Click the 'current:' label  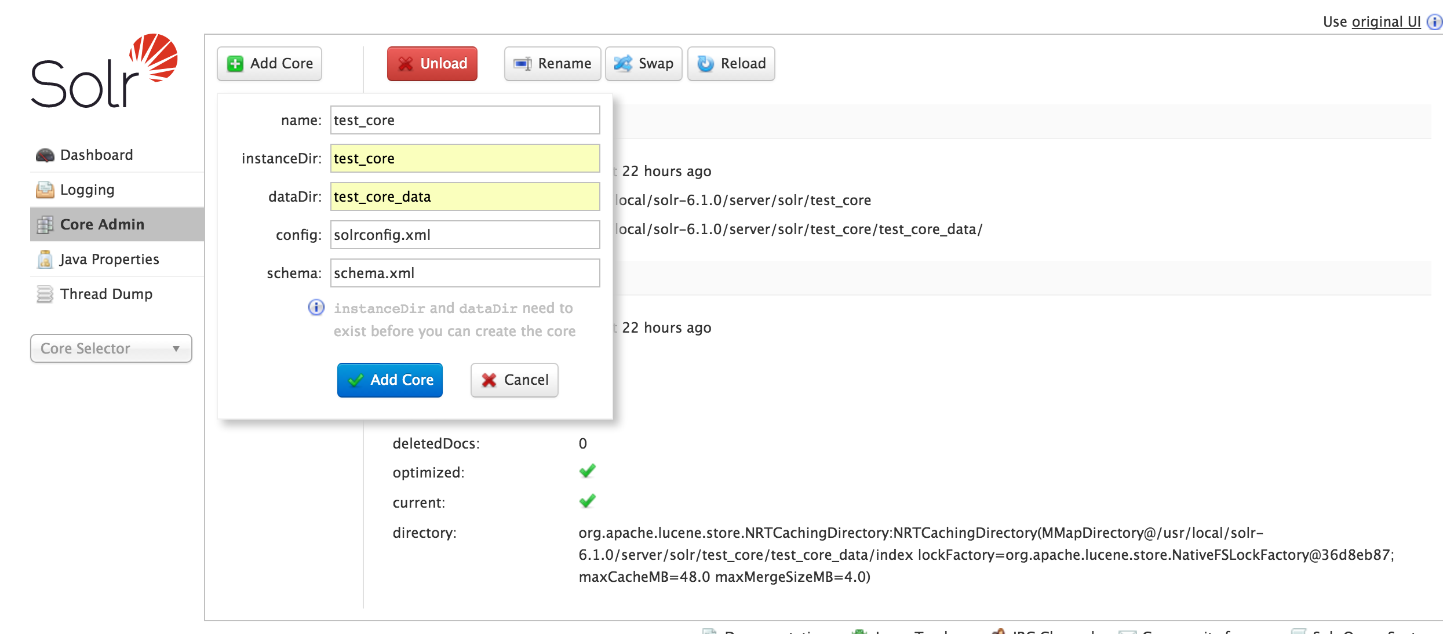point(419,503)
